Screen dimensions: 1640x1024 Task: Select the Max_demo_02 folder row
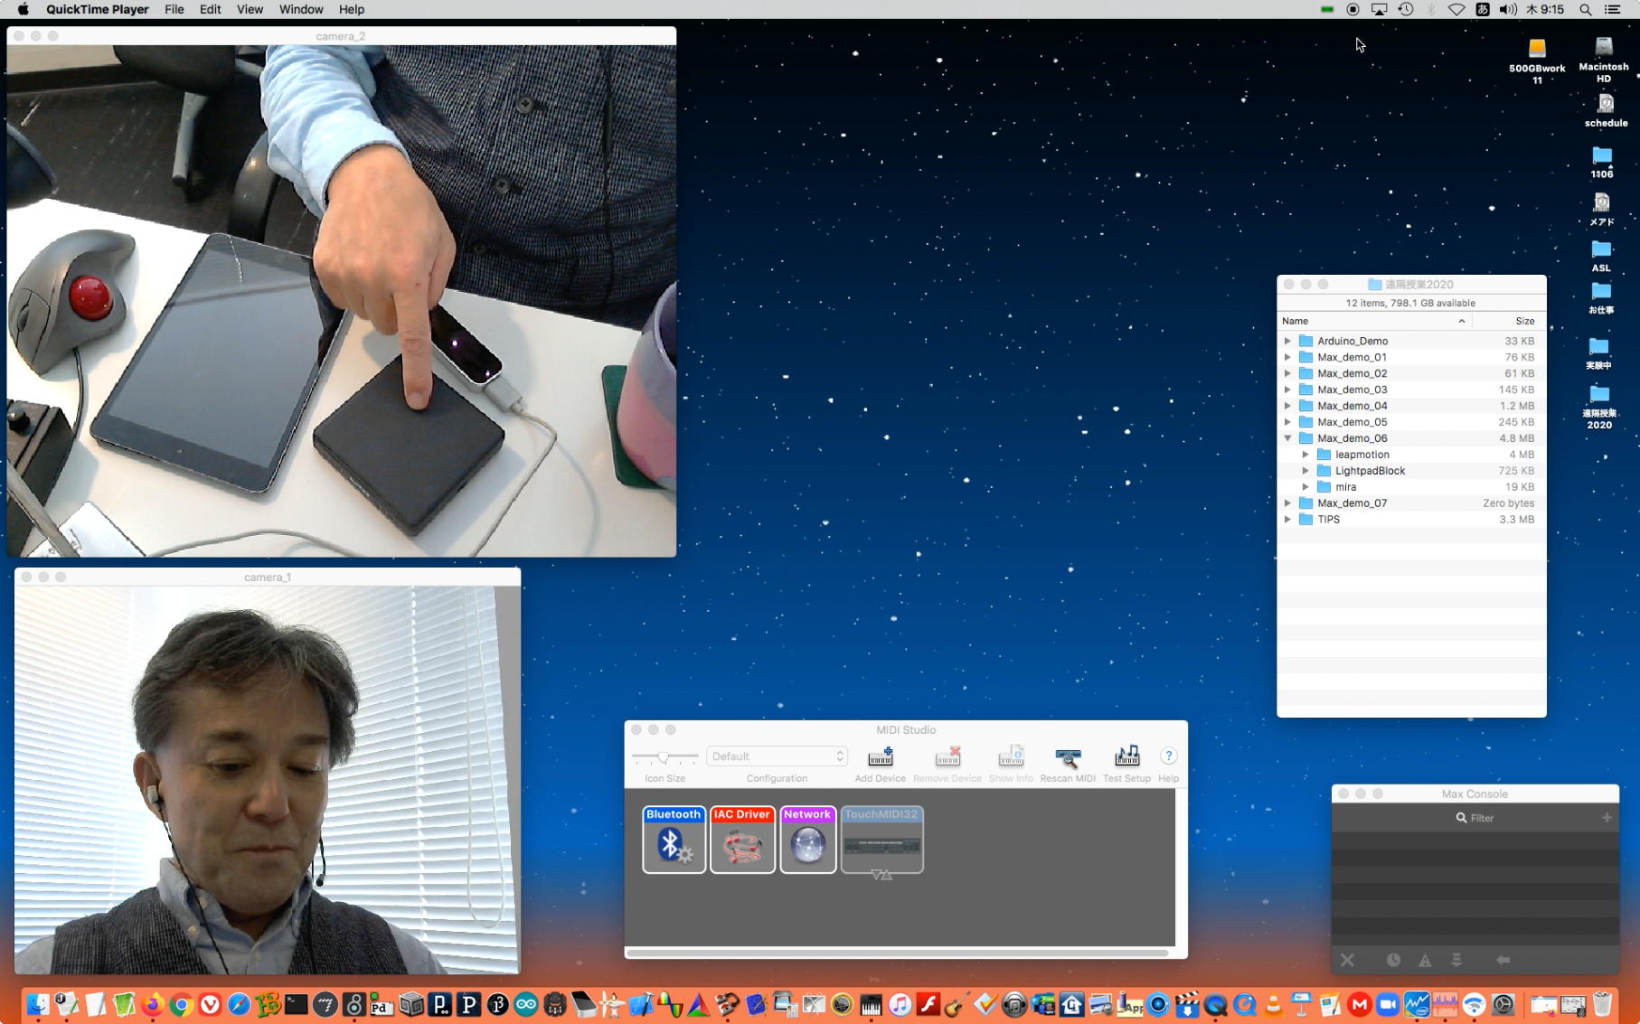coord(1411,373)
